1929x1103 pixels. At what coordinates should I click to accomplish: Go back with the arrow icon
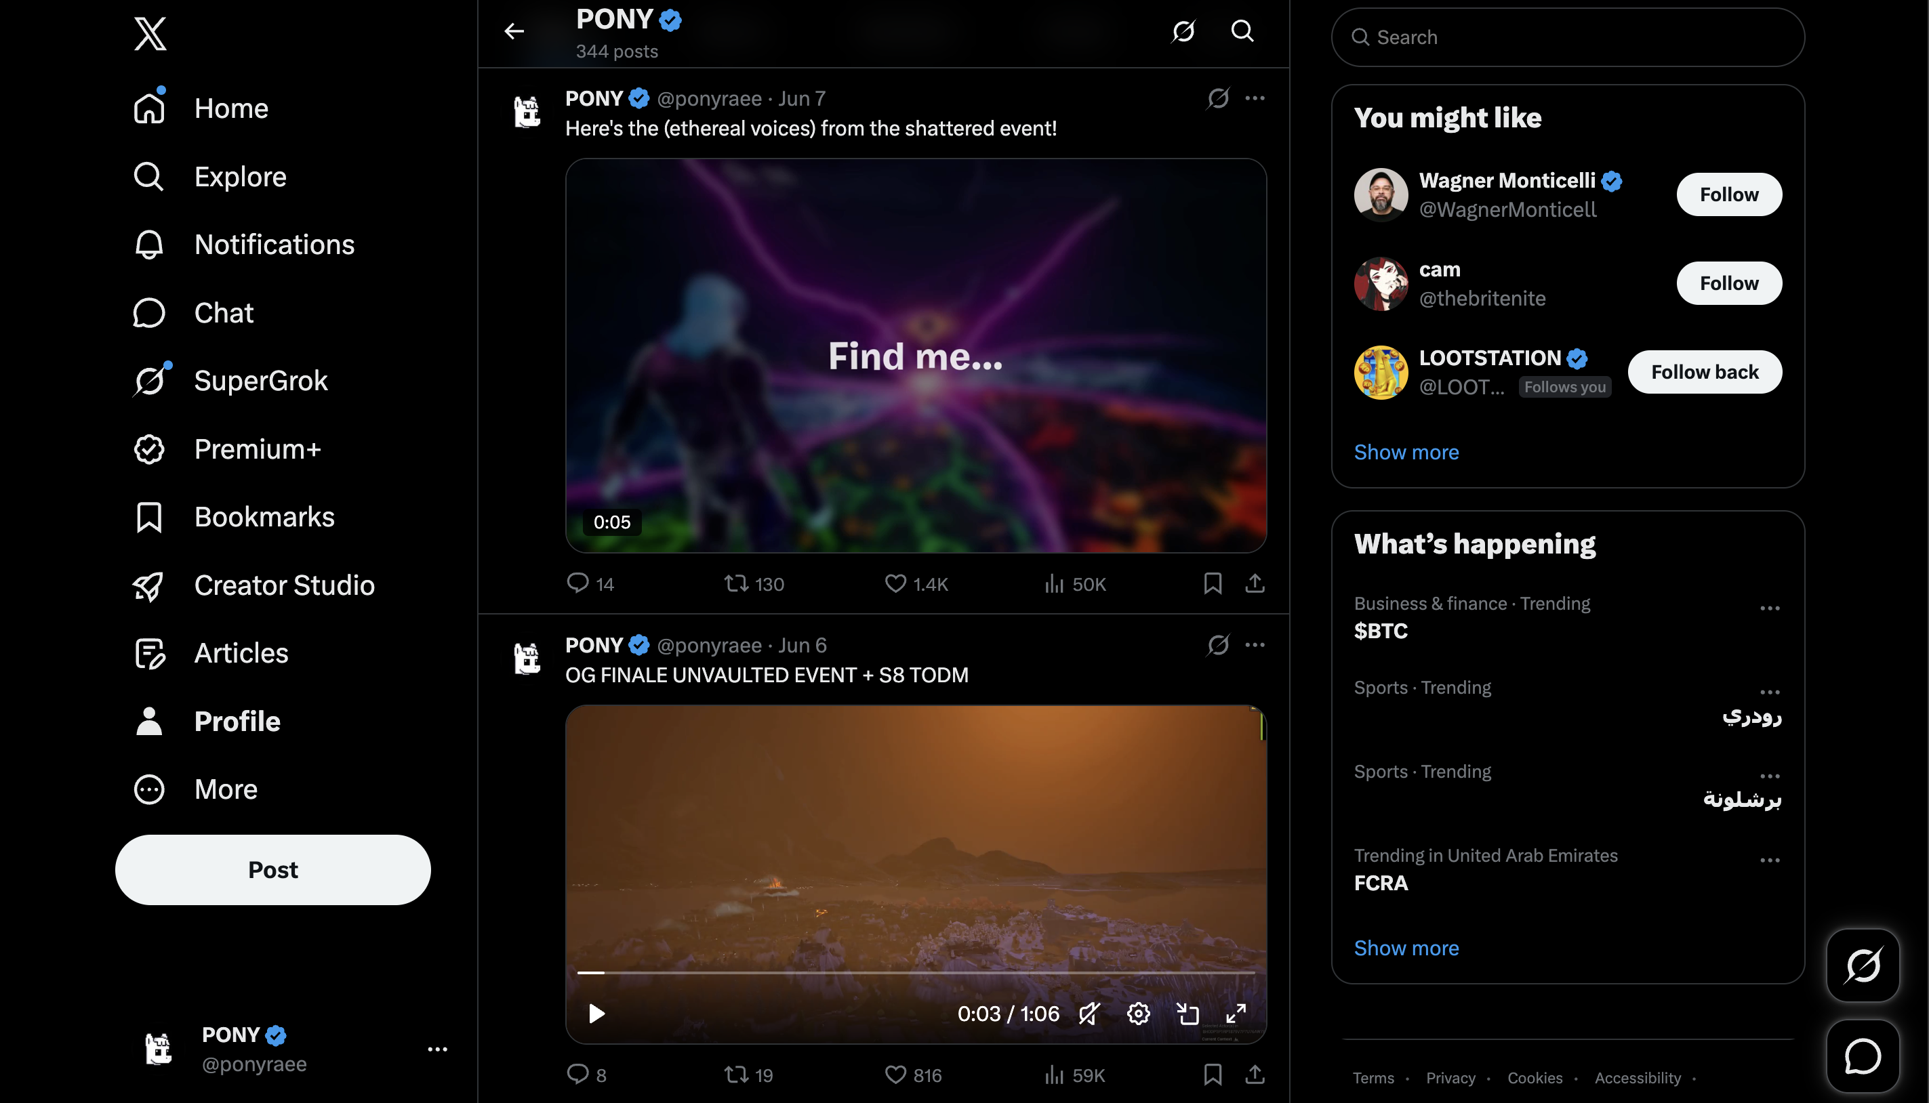pos(514,31)
